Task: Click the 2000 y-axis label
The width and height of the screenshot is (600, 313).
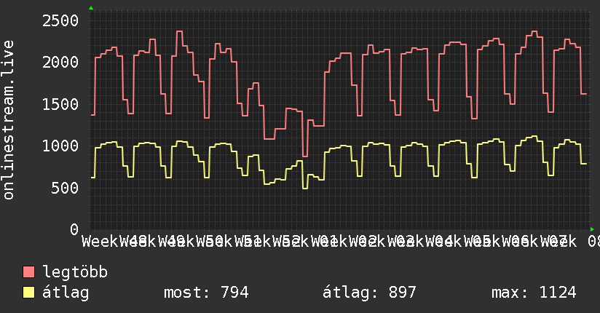Action: click(x=60, y=63)
